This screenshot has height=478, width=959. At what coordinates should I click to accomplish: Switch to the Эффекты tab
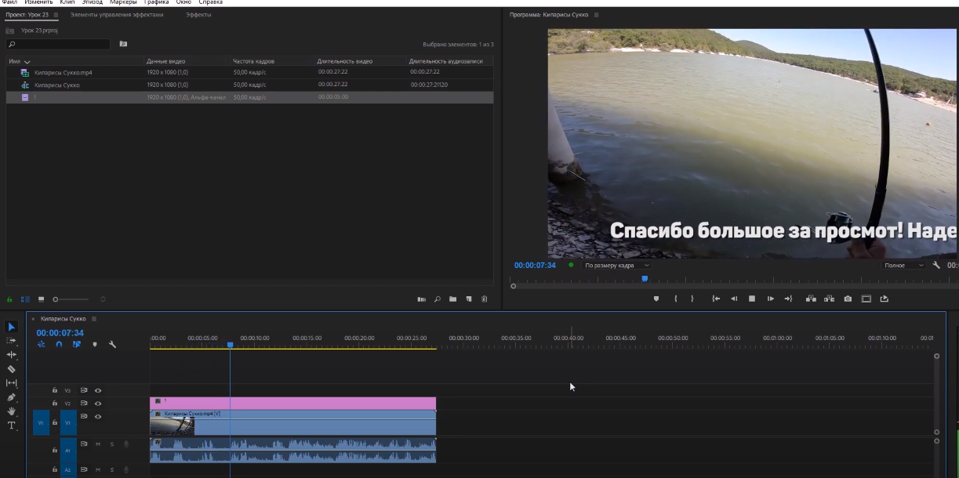tap(198, 13)
